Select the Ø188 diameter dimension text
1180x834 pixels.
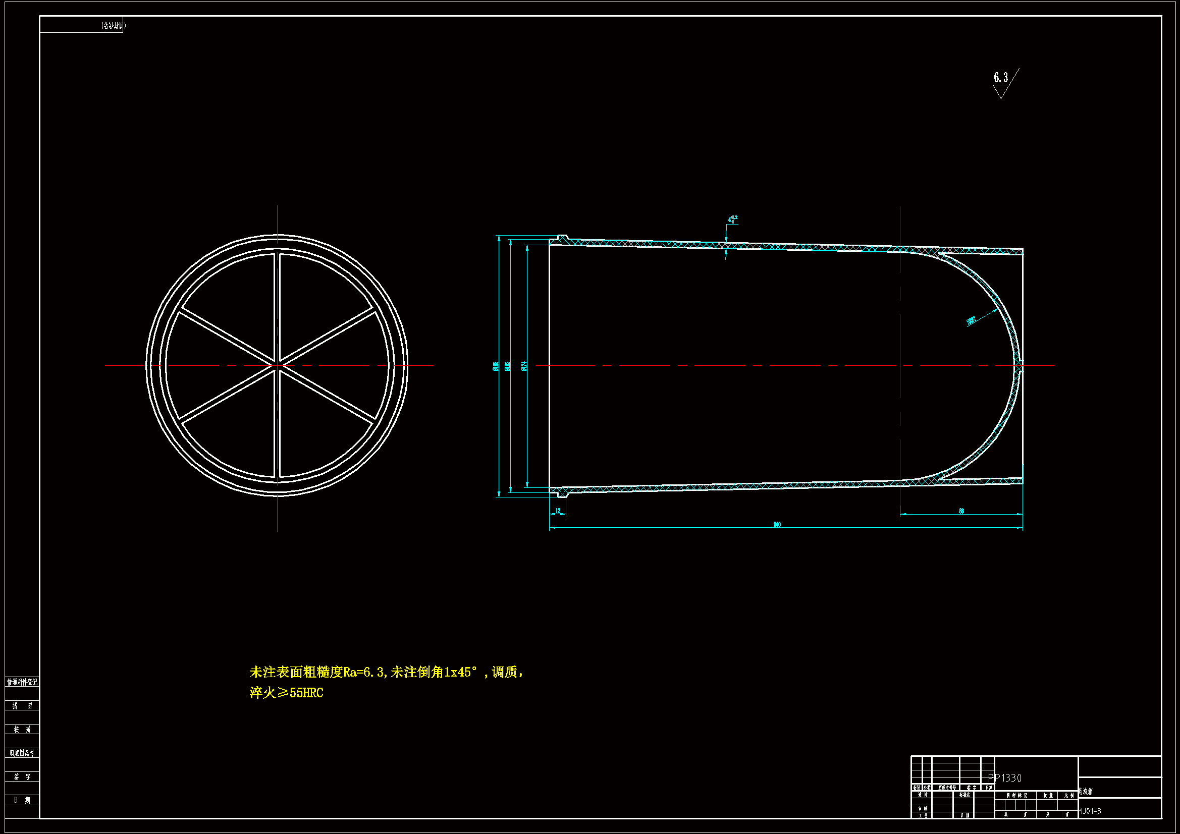[496, 366]
